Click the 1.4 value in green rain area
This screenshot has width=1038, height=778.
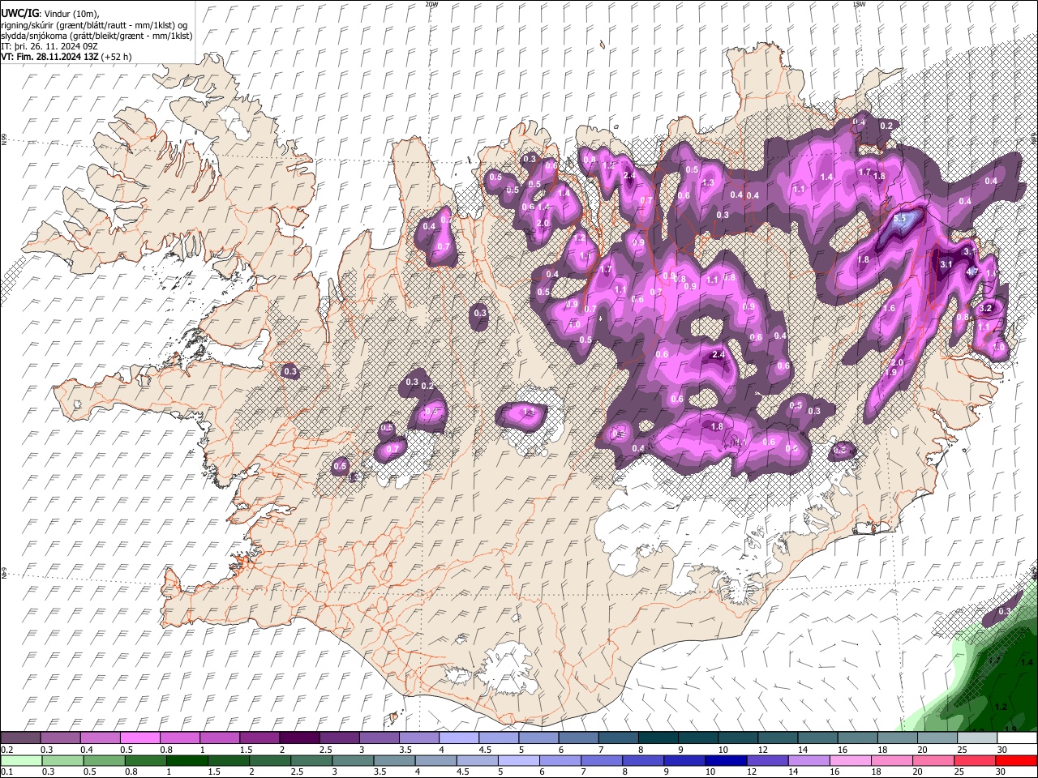pyautogui.click(x=1026, y=663)
